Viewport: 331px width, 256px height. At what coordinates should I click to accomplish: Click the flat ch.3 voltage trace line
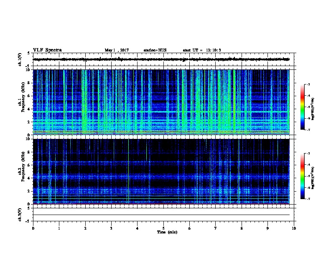(161, 215)
